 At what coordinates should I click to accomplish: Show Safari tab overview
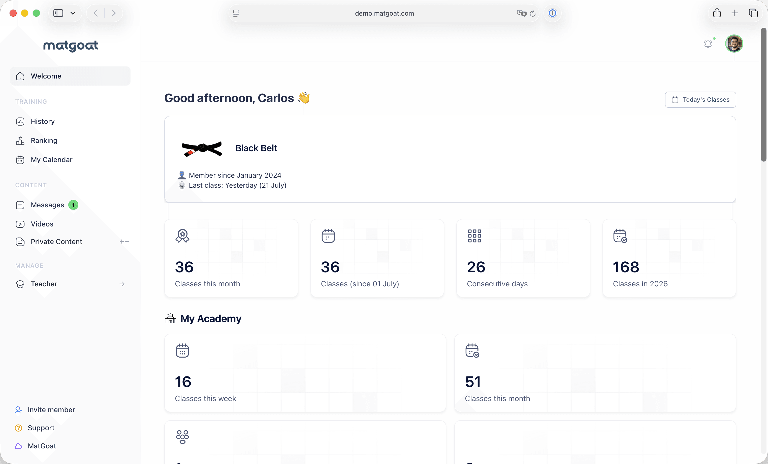point(753,13)
